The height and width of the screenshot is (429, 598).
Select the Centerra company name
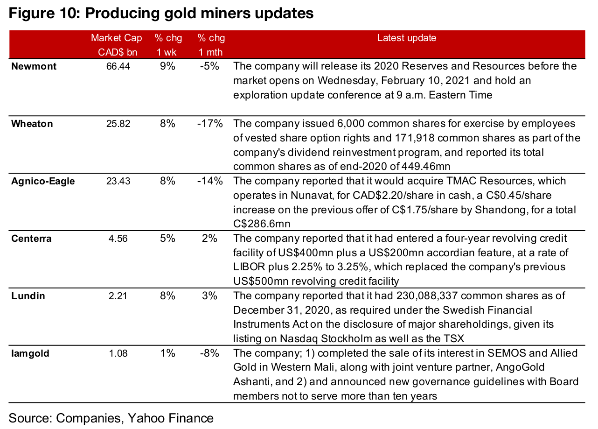[x=32, y=239]
